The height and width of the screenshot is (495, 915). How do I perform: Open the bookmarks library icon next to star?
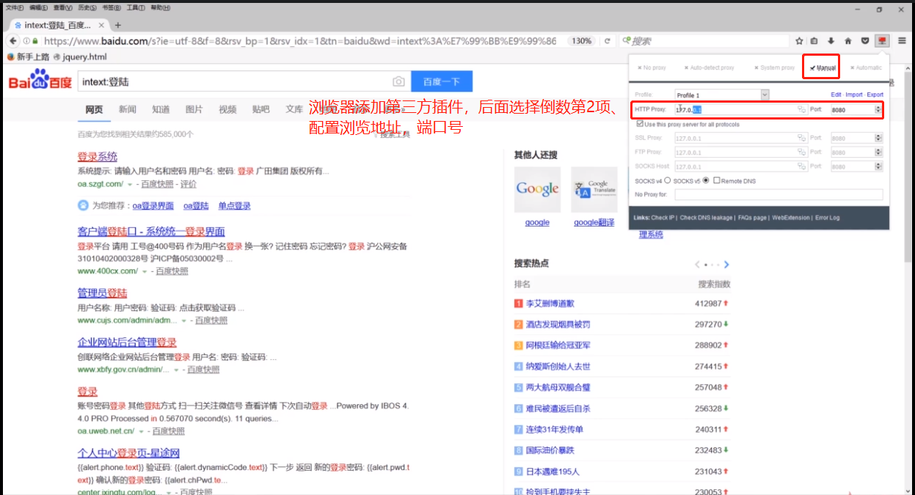[x=814, y=41]
